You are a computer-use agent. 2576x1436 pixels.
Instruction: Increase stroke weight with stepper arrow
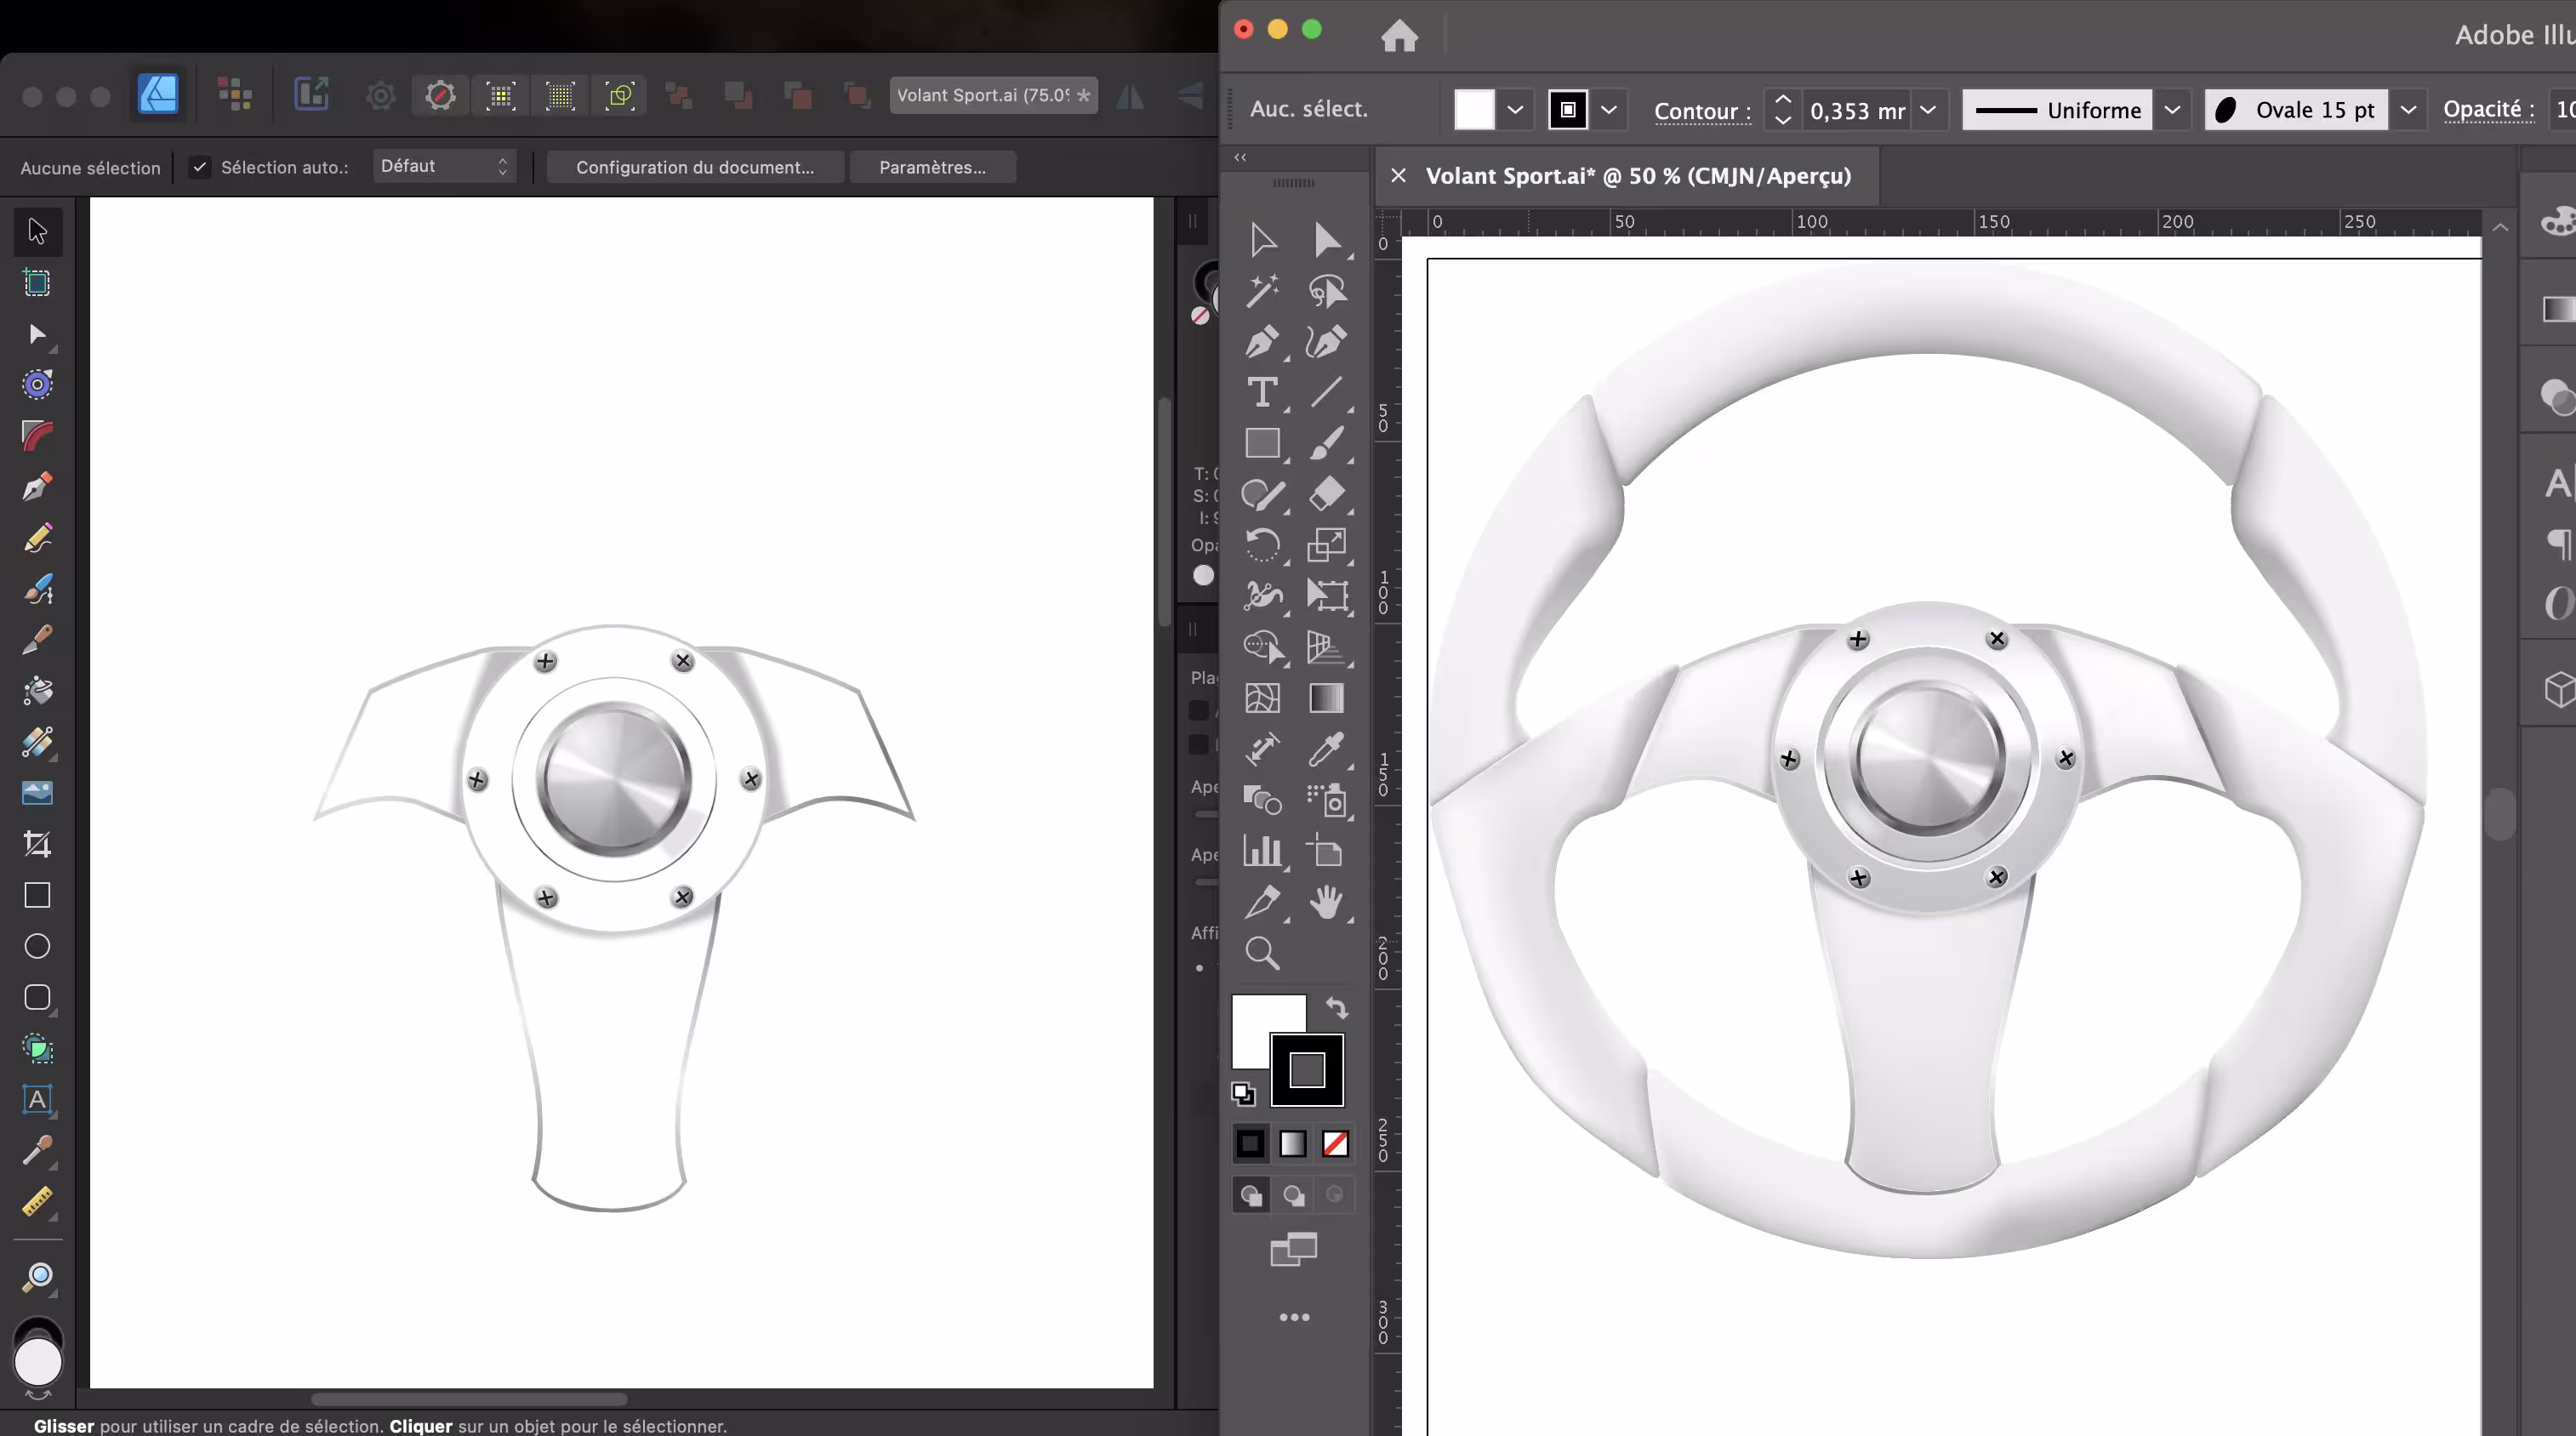click(x=1782, y=99)
